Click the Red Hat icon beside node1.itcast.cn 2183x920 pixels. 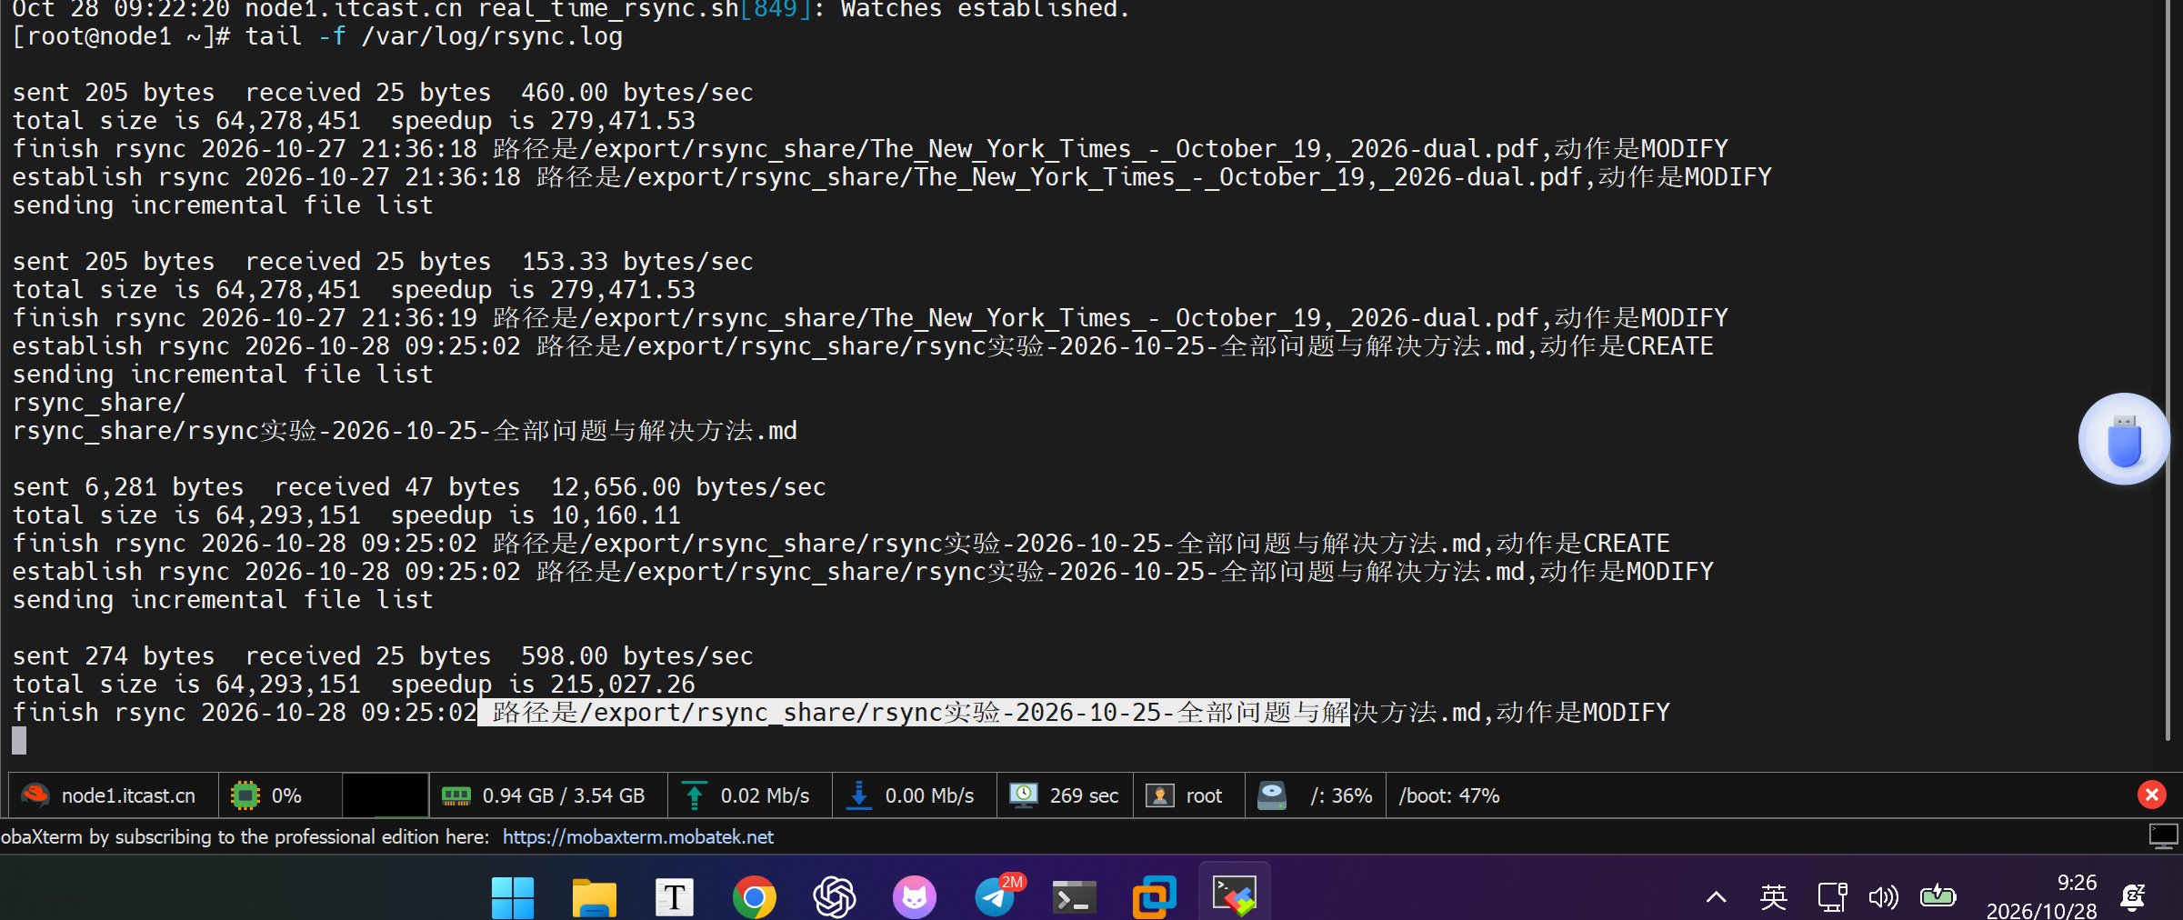click(35, 795)
